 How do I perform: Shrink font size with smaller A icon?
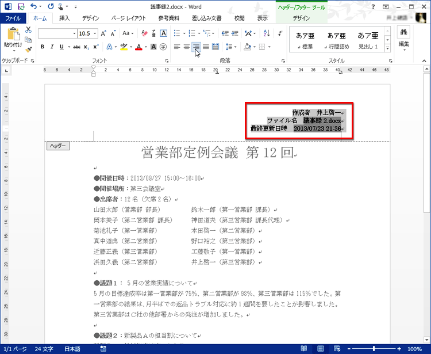pyautogui.click(x=113, y=33)
